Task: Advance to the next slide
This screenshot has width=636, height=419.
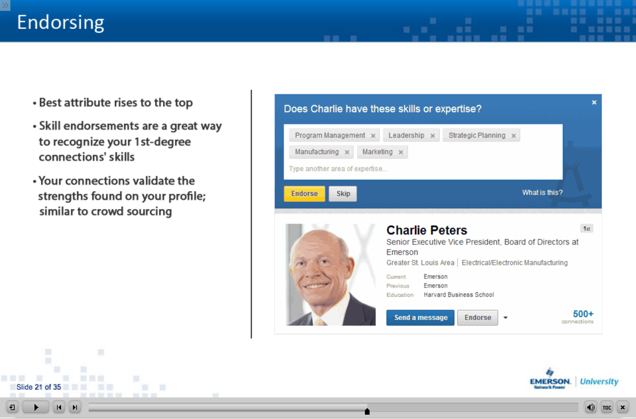Action: (x=75, y=407)
